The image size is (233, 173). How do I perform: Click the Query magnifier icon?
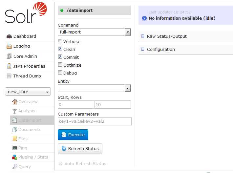pos(15,166)
